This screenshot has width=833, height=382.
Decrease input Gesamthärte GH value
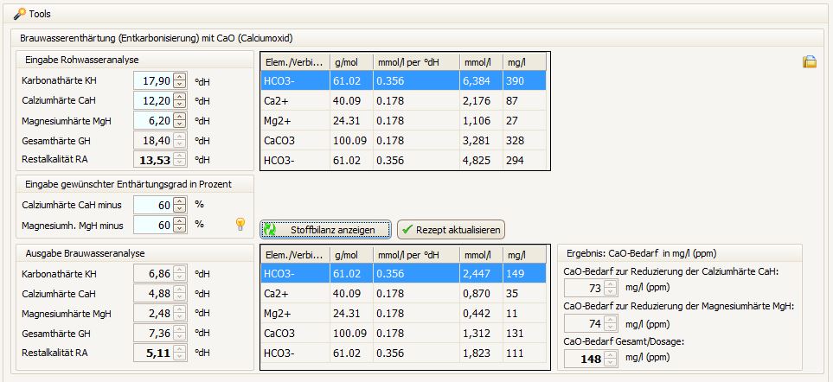coord(179,144)
